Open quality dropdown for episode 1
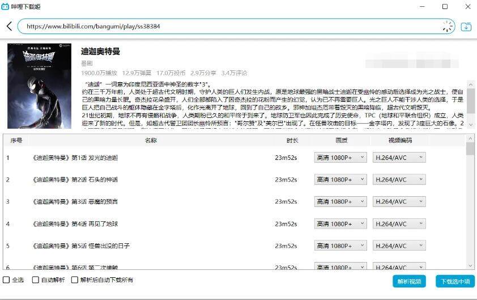Viewport: 477px width, 300px height. 340,158
